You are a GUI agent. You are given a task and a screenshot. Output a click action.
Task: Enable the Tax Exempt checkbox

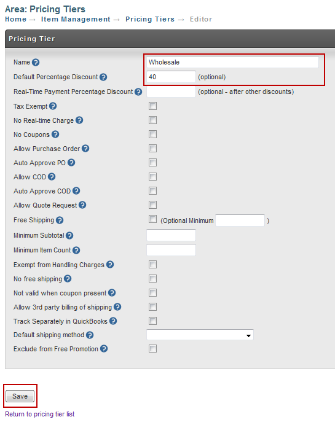[x=152, y=106]
